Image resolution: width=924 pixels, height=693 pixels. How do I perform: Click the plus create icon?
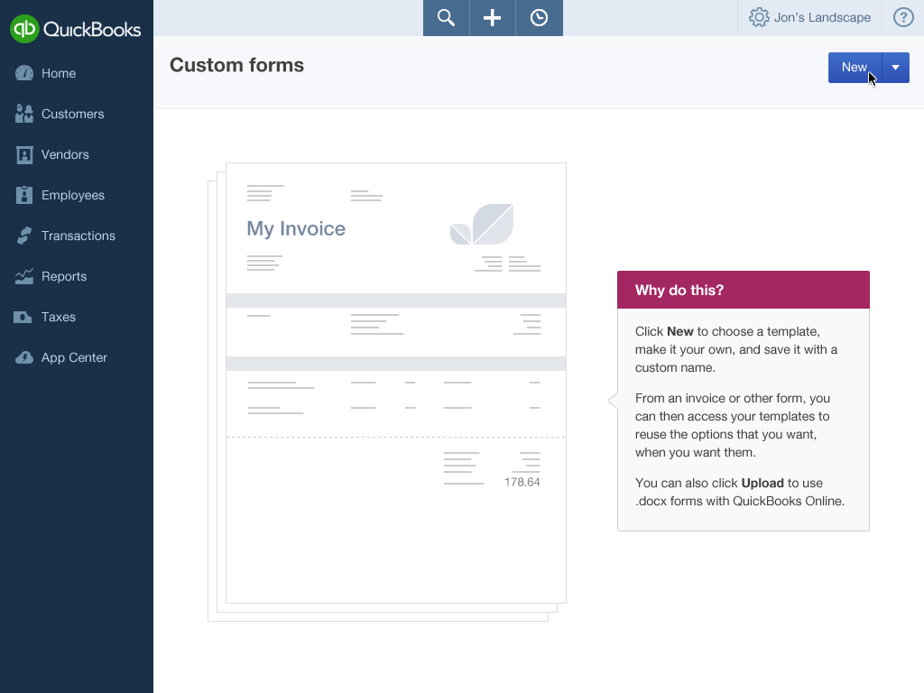click(492, 18)
